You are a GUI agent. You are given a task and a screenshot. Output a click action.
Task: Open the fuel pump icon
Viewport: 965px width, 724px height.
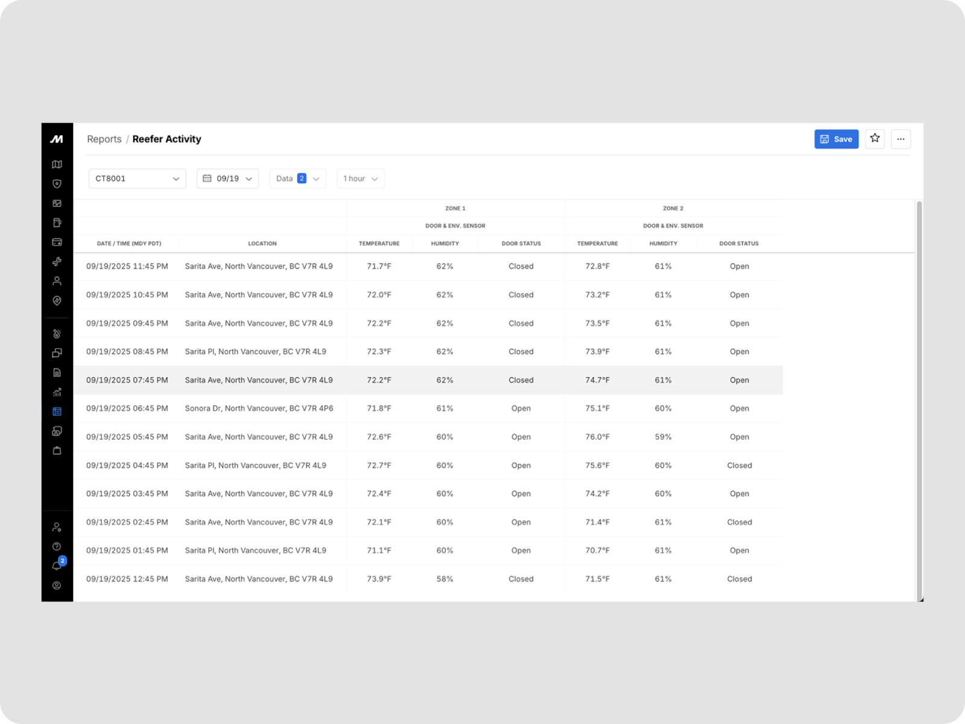(x=57, y=223)
